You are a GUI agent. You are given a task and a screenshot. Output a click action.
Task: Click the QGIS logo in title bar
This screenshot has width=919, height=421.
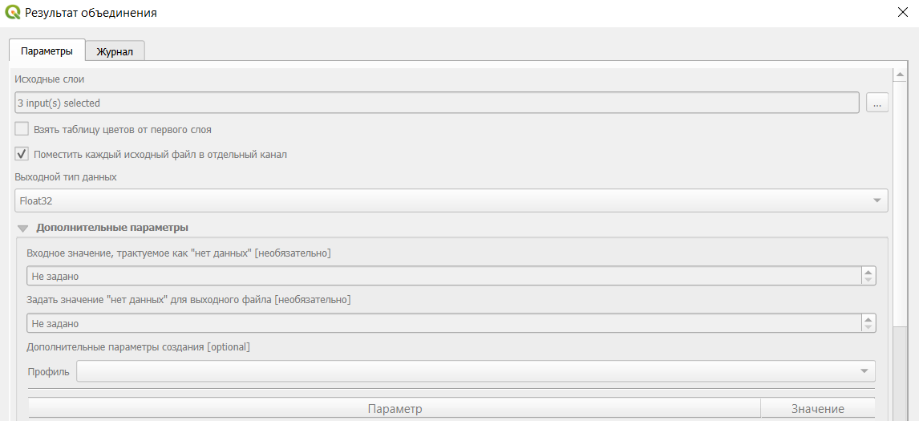(12, 12)
